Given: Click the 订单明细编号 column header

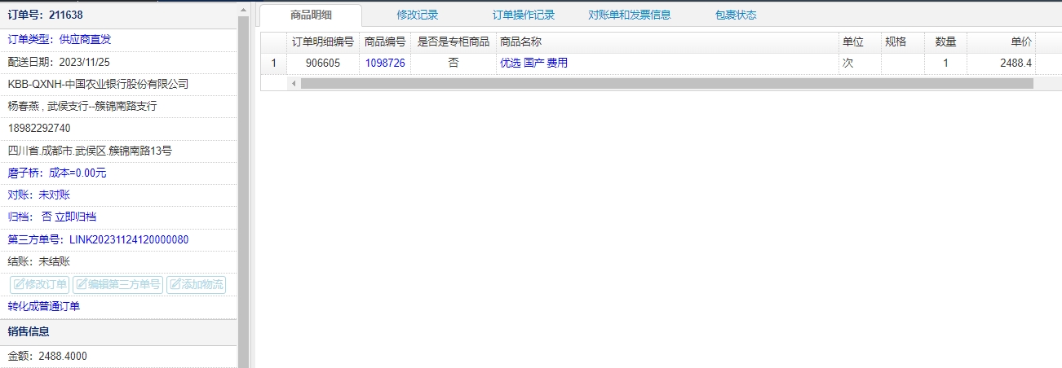Looking at the screenshot, I should pyautogui.click(x=323, y=42).
